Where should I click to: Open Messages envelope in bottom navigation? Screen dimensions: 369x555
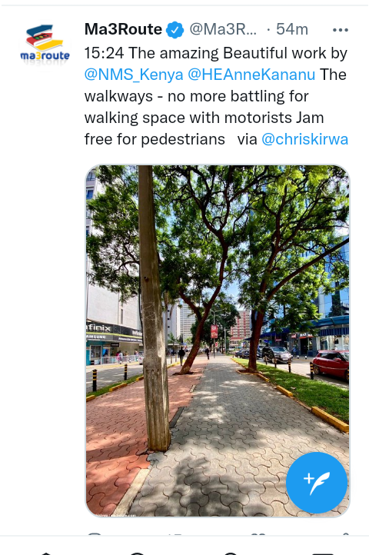323,552
